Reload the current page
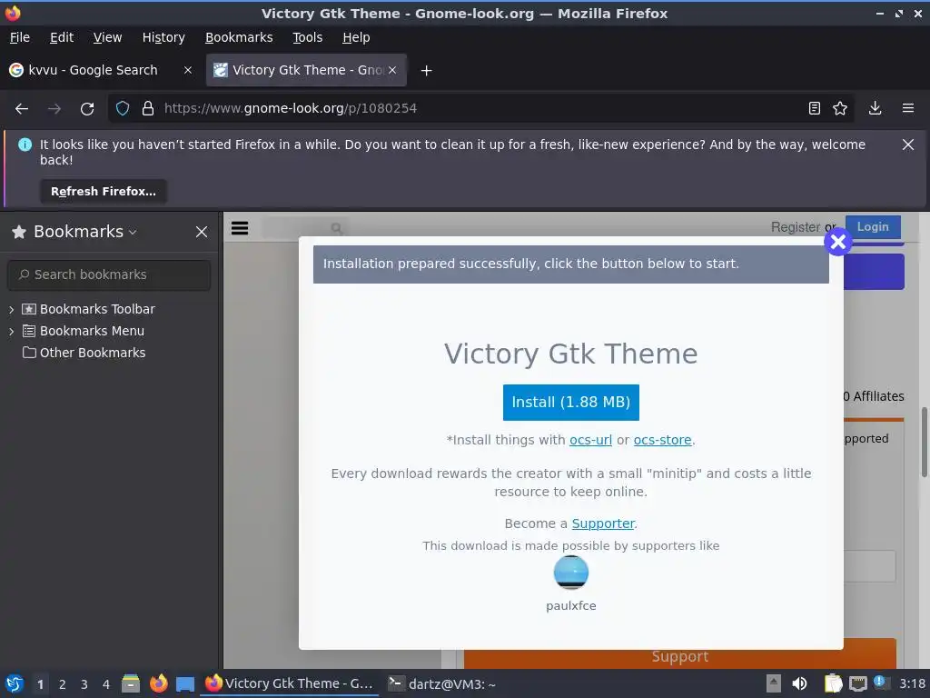The height and width of the screenshot is (698, 930). click(87, 109)
